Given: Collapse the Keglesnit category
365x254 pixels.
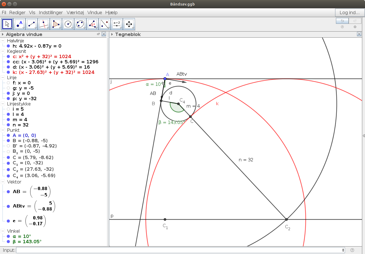Looking at the screenshot, I should 3,51.
